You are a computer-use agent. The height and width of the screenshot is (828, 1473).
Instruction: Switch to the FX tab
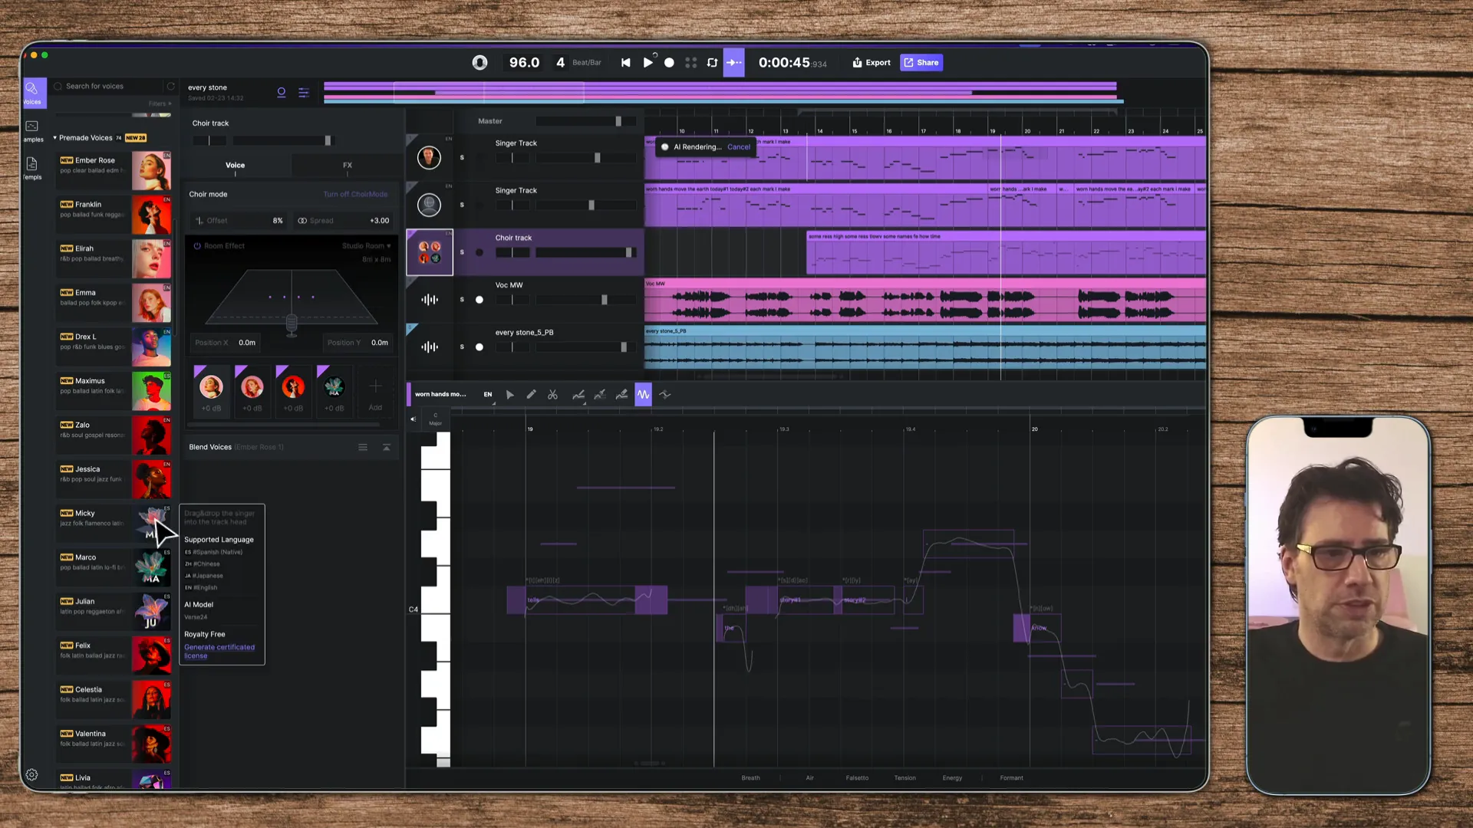pos(348,166)
